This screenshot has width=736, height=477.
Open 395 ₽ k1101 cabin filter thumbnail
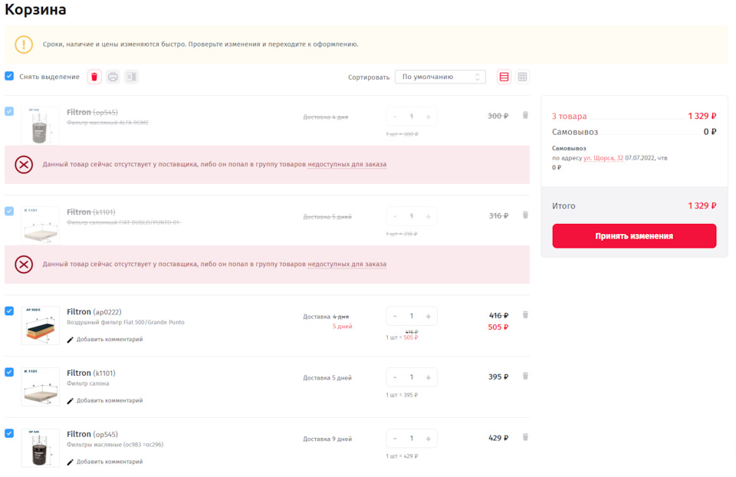click(41, 387)
